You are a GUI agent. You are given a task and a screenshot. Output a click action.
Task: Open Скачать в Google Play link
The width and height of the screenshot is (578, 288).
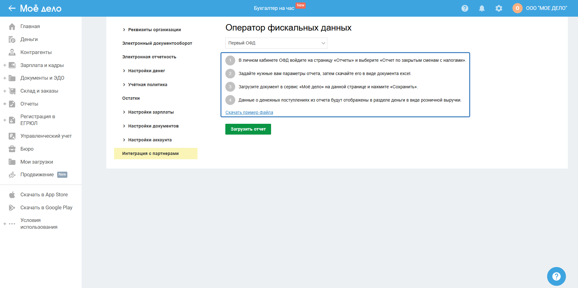coord(46,208)
